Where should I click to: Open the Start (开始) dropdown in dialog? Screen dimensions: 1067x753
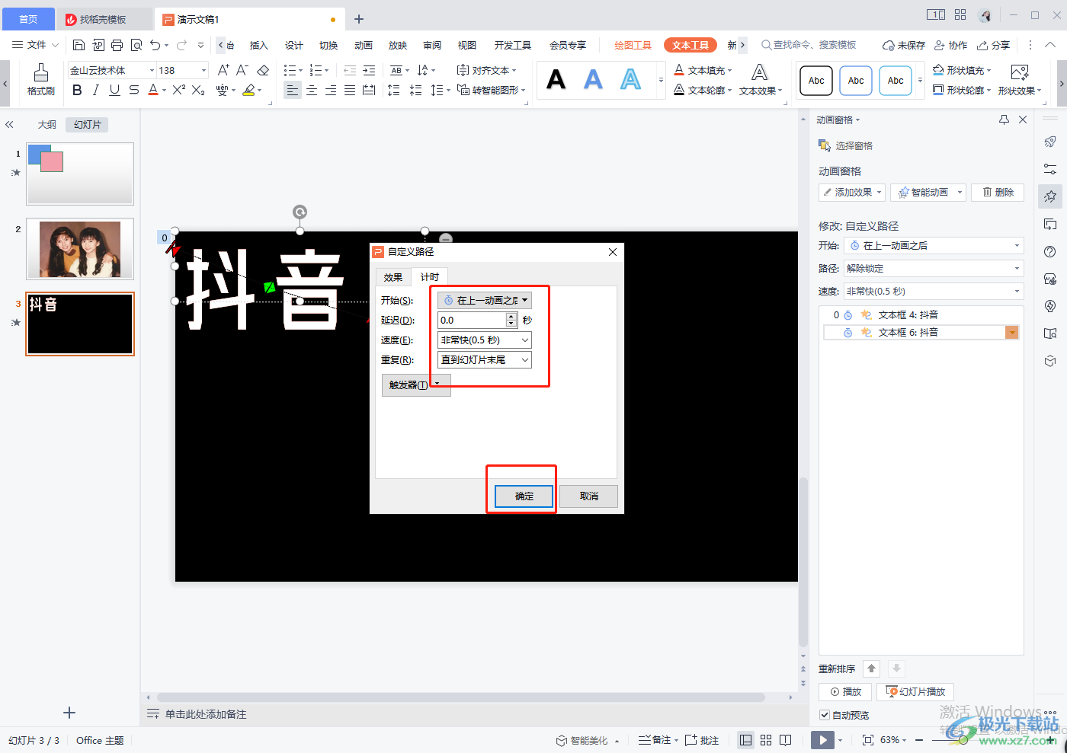click(485, 300)
